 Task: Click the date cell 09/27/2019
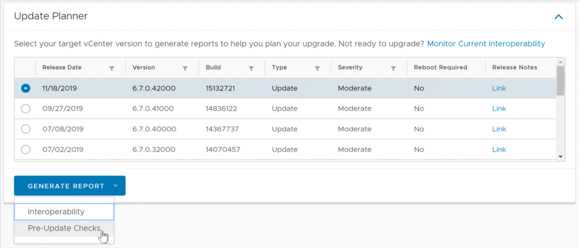(x=63, y=108)
